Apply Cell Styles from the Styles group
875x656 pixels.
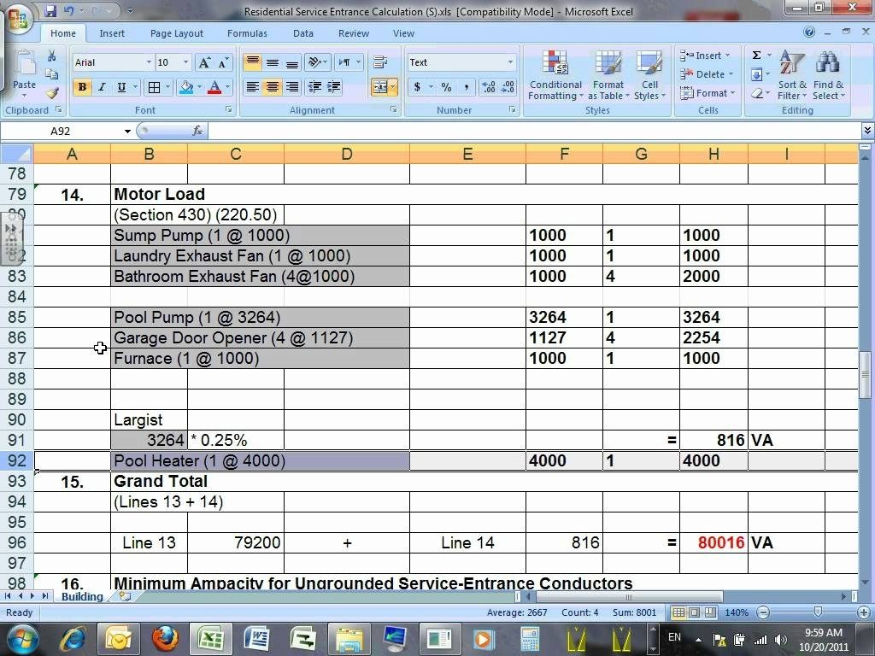[x=649, y=75]
